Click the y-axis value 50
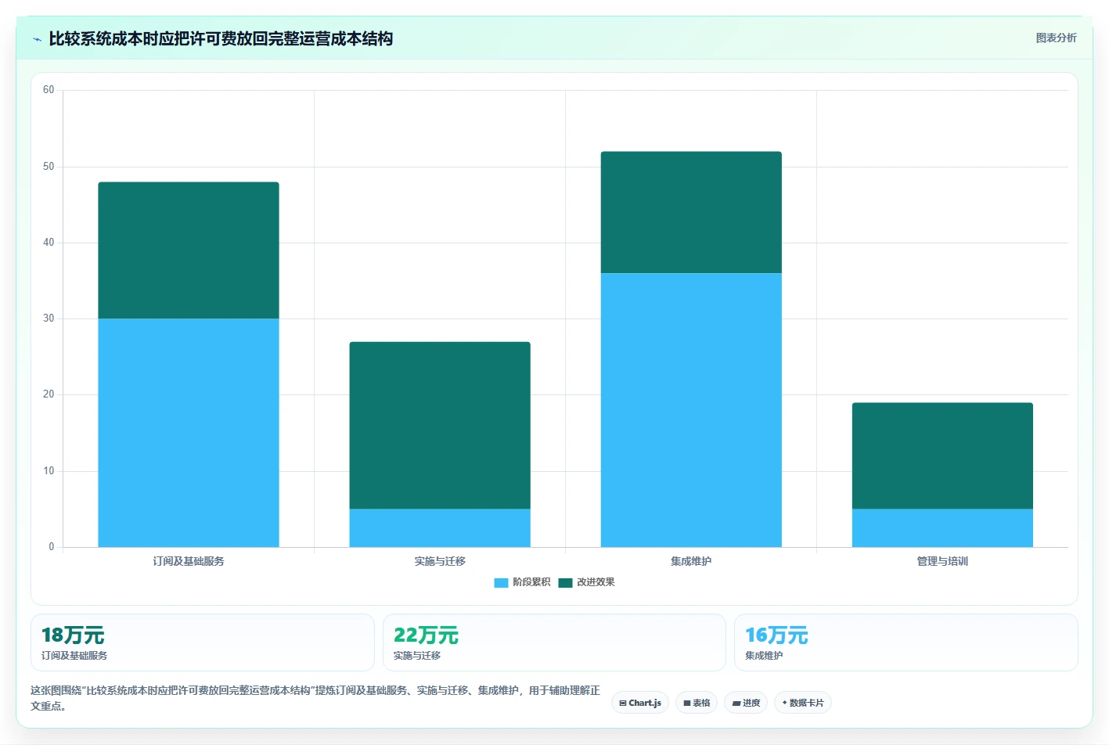This screenshot has height=745, width=1109. 49,167
